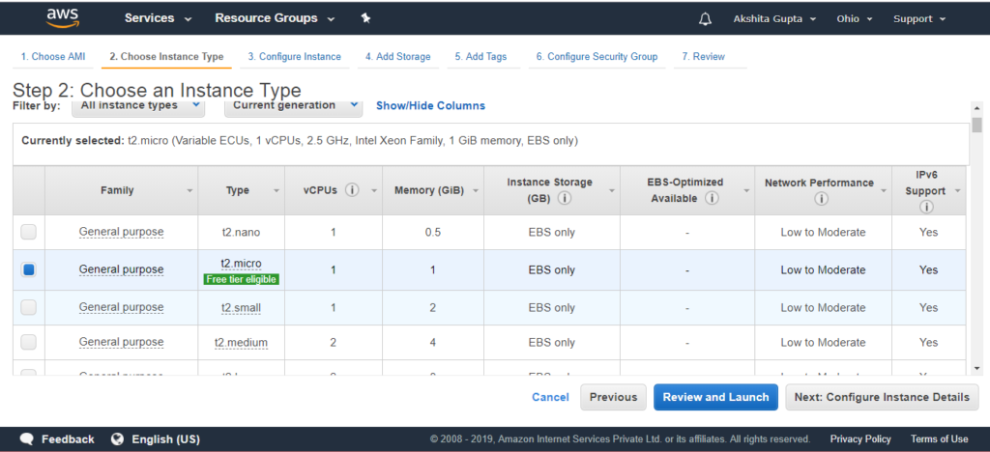
Task: Open the Support dropdown menu
Action: pos(919,19)
